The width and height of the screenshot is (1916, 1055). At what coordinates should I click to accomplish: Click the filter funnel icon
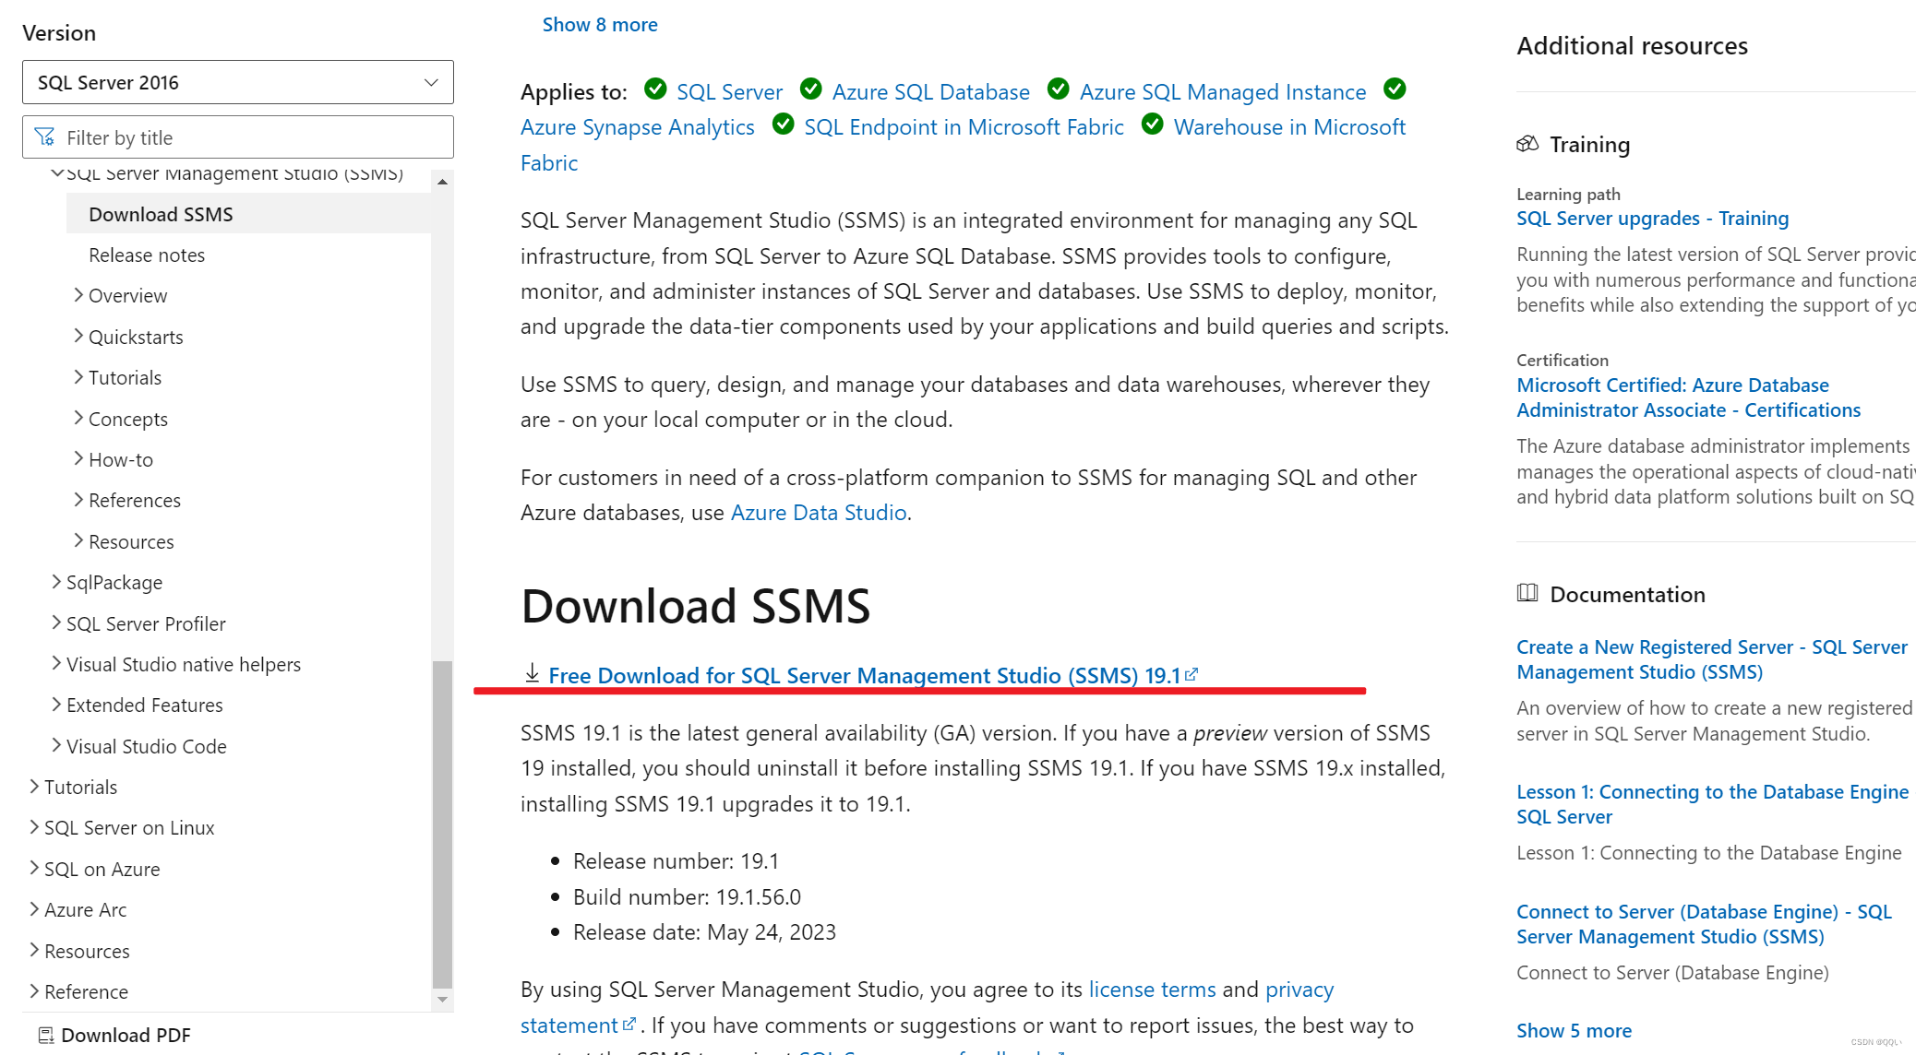coord(44,137)
